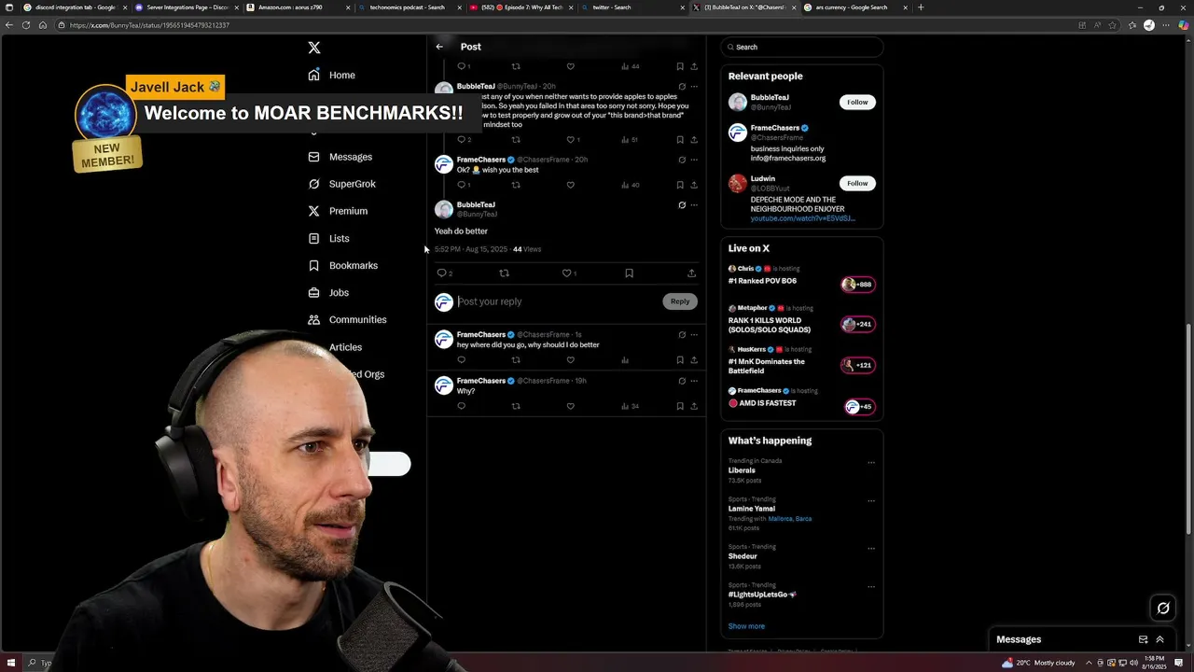Like the 'hey where did you go' reply

tap(571, 359)
